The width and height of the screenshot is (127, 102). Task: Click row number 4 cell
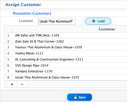(x=8, y=53)
